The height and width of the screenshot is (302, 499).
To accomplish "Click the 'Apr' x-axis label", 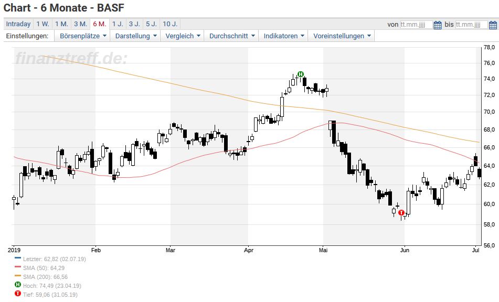I will pos(249,250).
